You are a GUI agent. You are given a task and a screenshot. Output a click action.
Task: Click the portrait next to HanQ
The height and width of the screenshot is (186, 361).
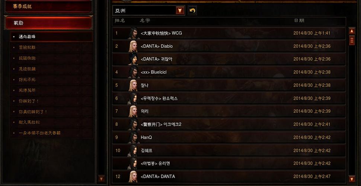click(133, 137)
